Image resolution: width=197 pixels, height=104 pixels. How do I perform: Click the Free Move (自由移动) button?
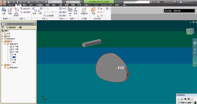tap(25, 9)
